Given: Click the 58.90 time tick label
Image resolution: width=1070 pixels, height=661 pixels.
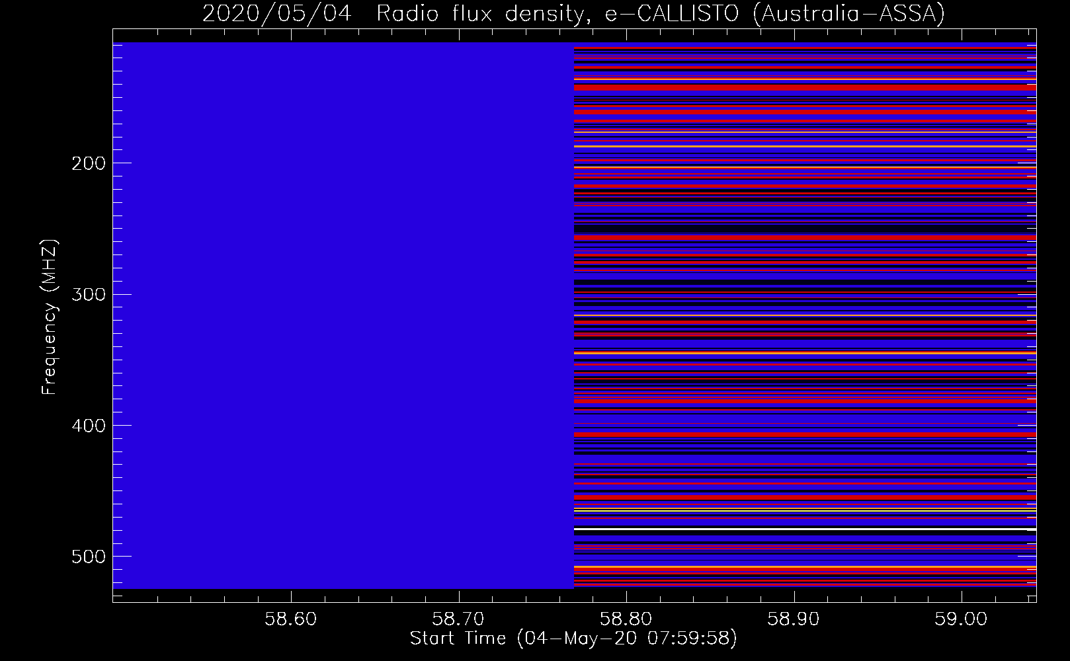Looking at the screenshot, I should (794, 619).
